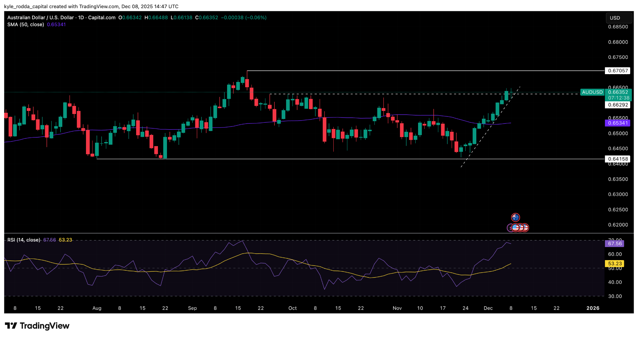
Task: Click the Australian flag economic event icon
Action: click(516, 217)
